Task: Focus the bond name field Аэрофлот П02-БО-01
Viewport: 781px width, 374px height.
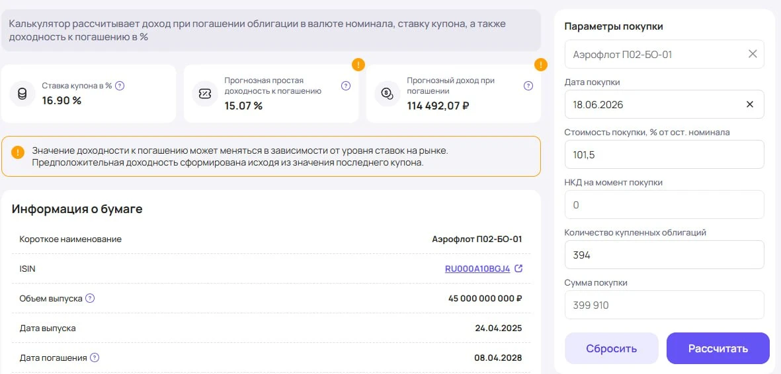Action: pos(665,54)
